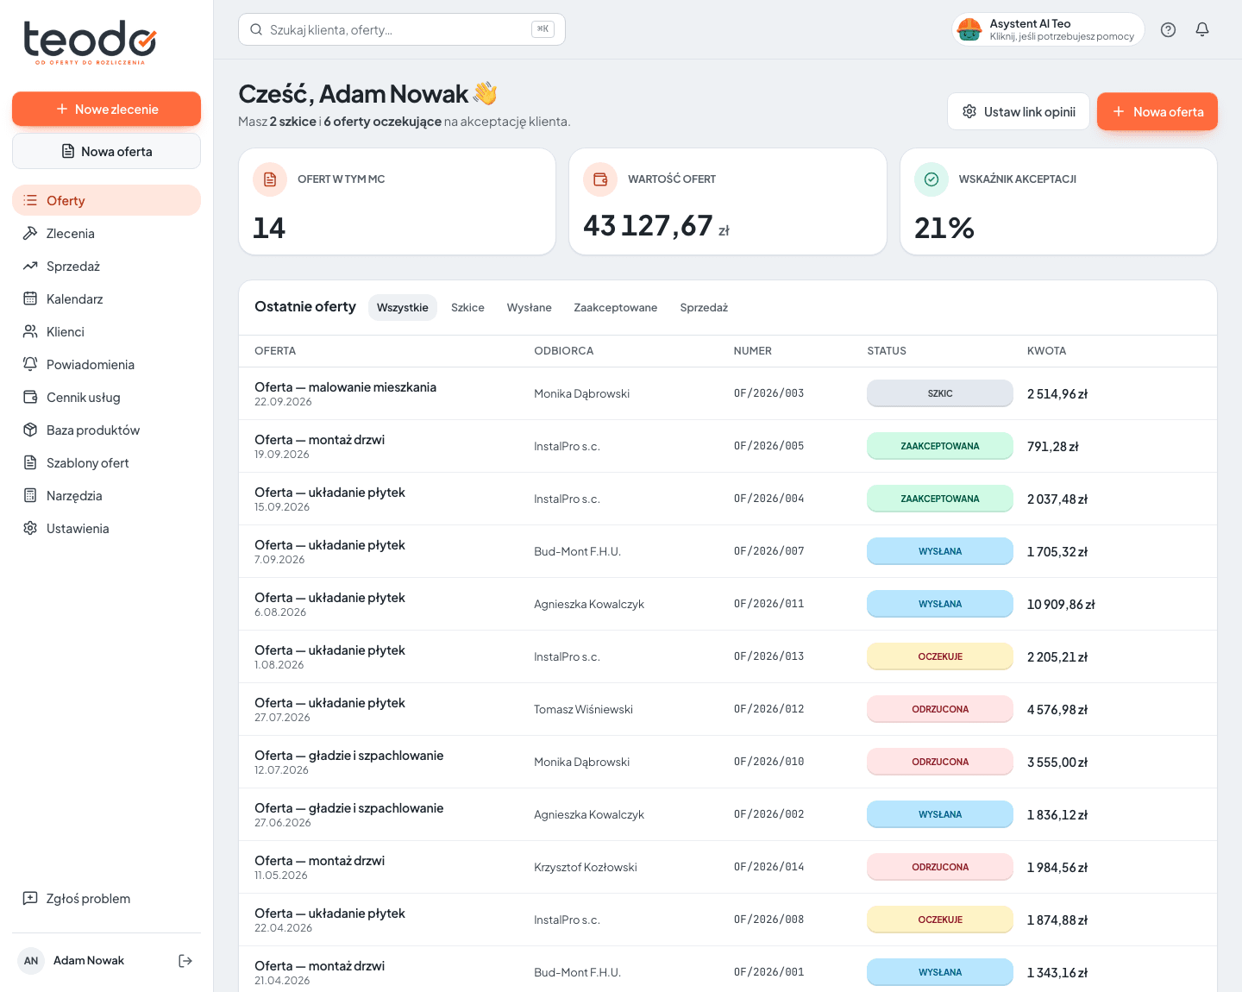Switch to Zaakceptowane tab
The image size is (1242, 992).
point(615,308)
